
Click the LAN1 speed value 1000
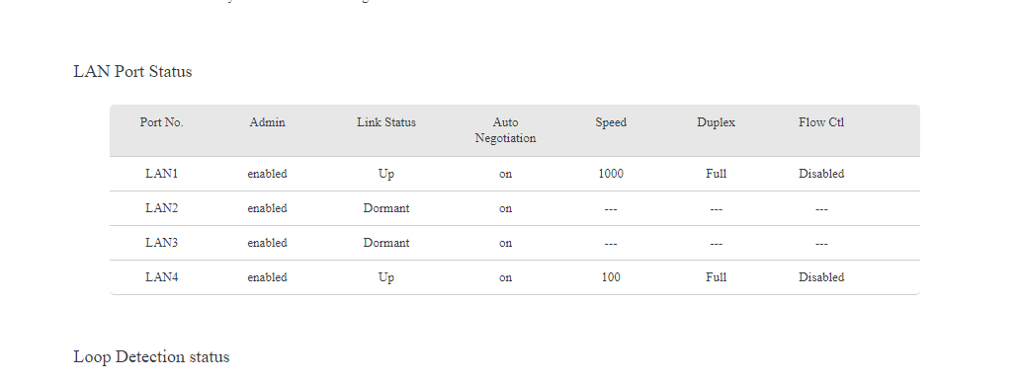click(x=611, y=174)
